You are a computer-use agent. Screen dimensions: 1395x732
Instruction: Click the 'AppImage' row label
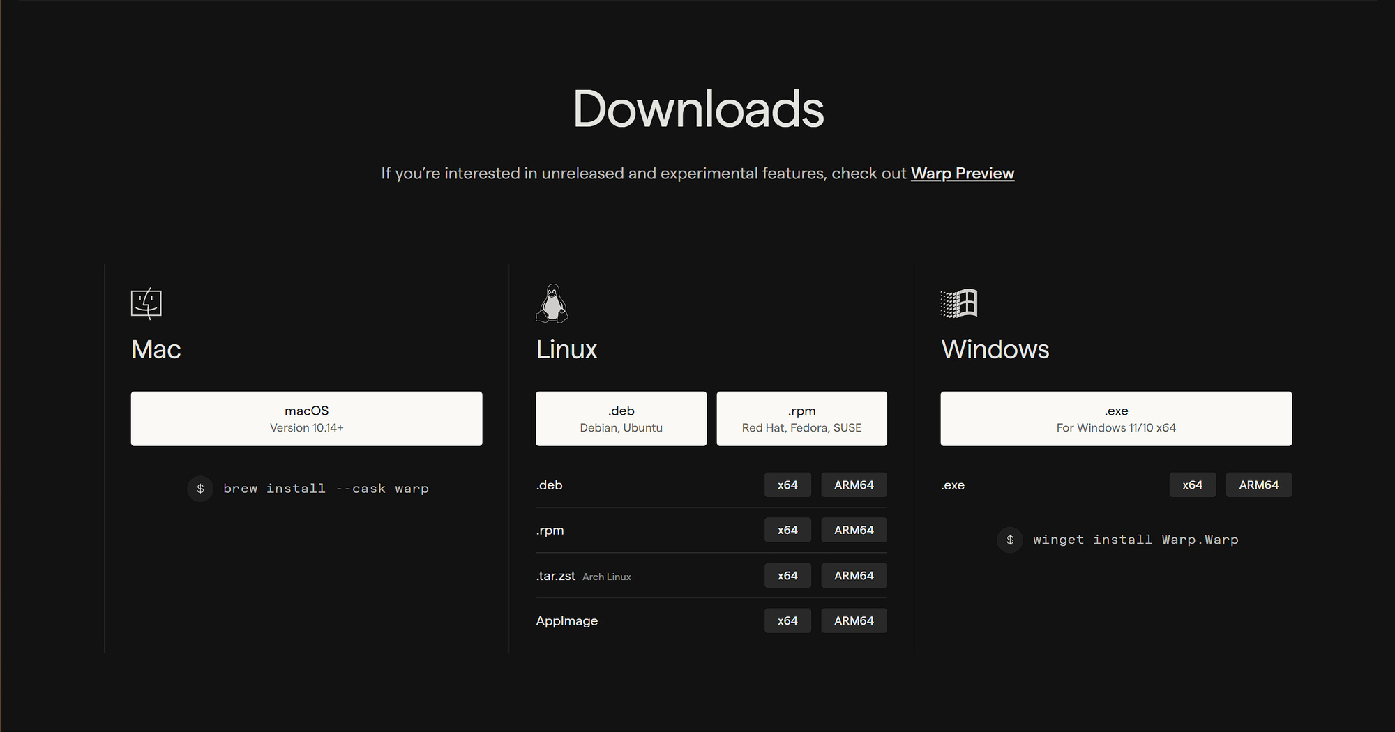click(x=567, y=621)
